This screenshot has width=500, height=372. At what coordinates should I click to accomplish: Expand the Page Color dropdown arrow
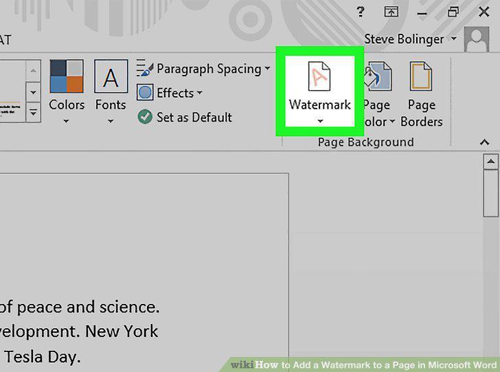[392, 121]
